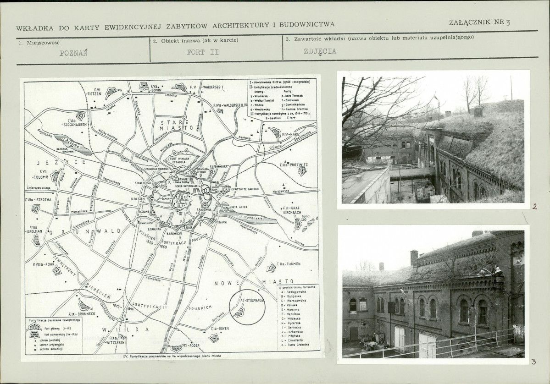Viewport: 550px width, 384px height.
Task: Open photo number 3 of brick courtyard
Action: 433,294
